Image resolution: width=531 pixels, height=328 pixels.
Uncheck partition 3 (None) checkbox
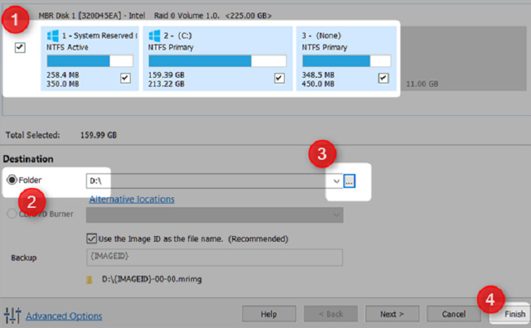tap(383, 78)
